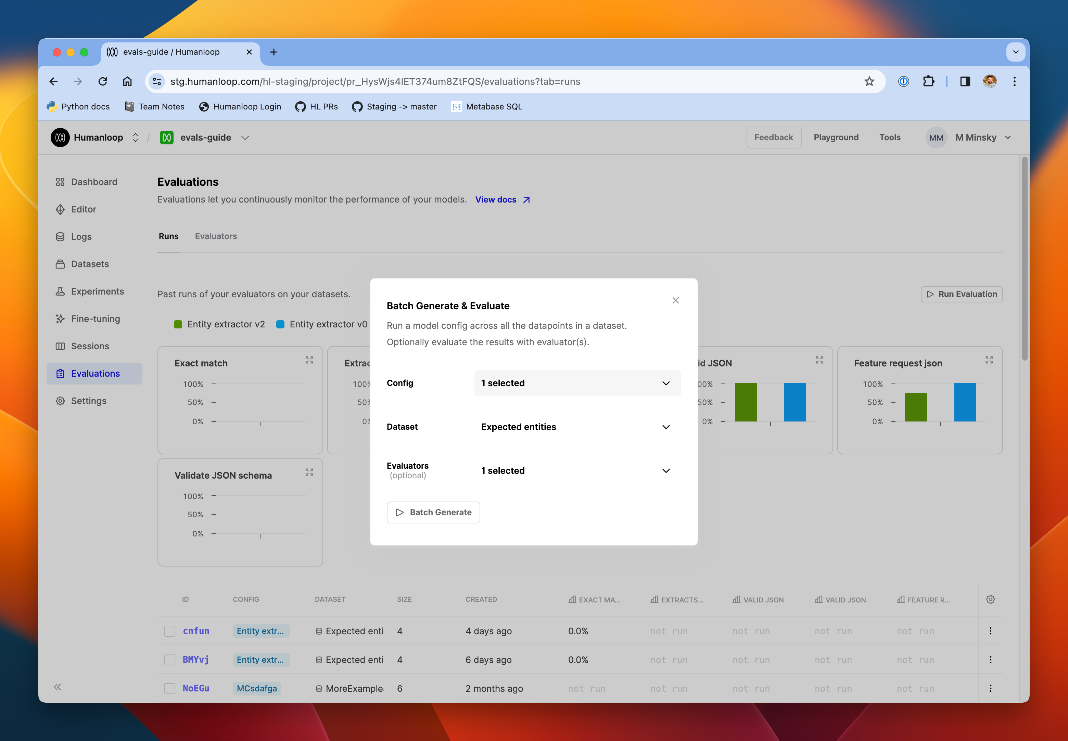
Task: Open the Playground link
Action: [x=836, y=138]
